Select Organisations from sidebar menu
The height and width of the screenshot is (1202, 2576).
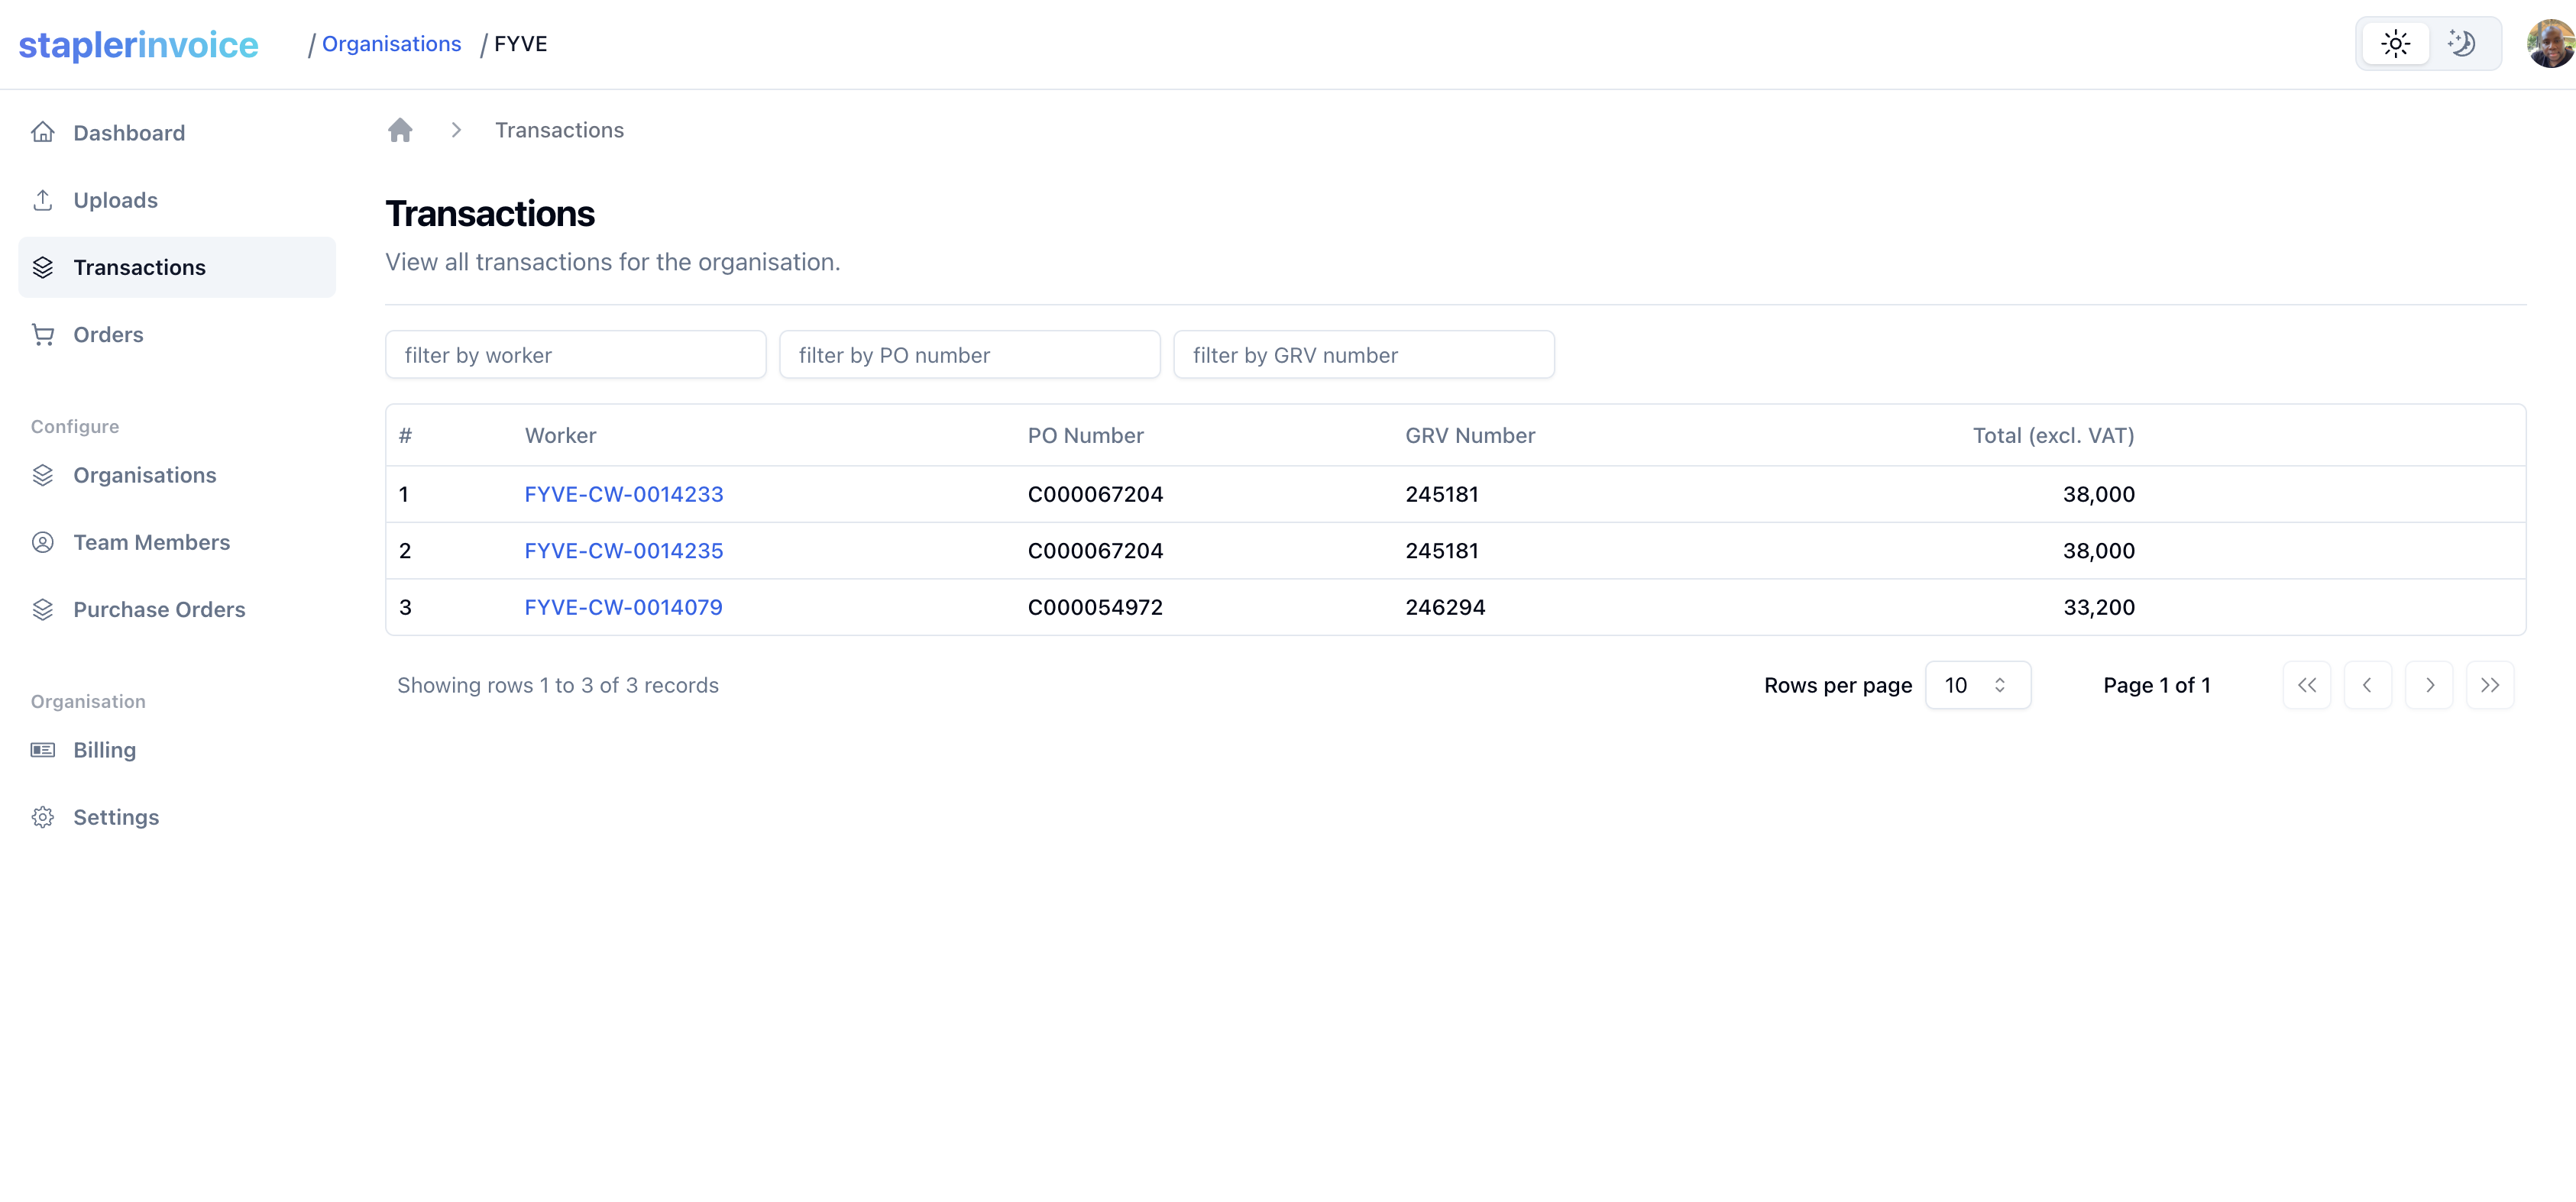pyautogui.click(x=144, y=473)
